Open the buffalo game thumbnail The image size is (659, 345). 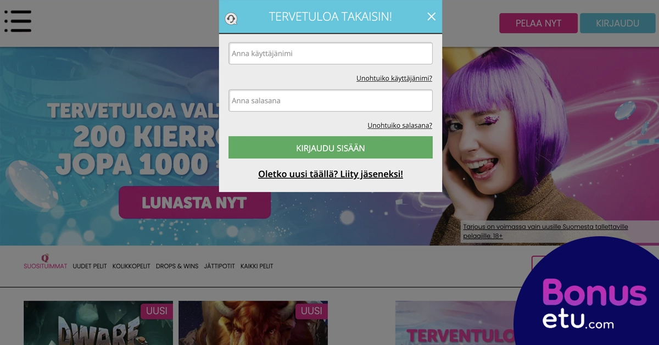coord(253,323)
